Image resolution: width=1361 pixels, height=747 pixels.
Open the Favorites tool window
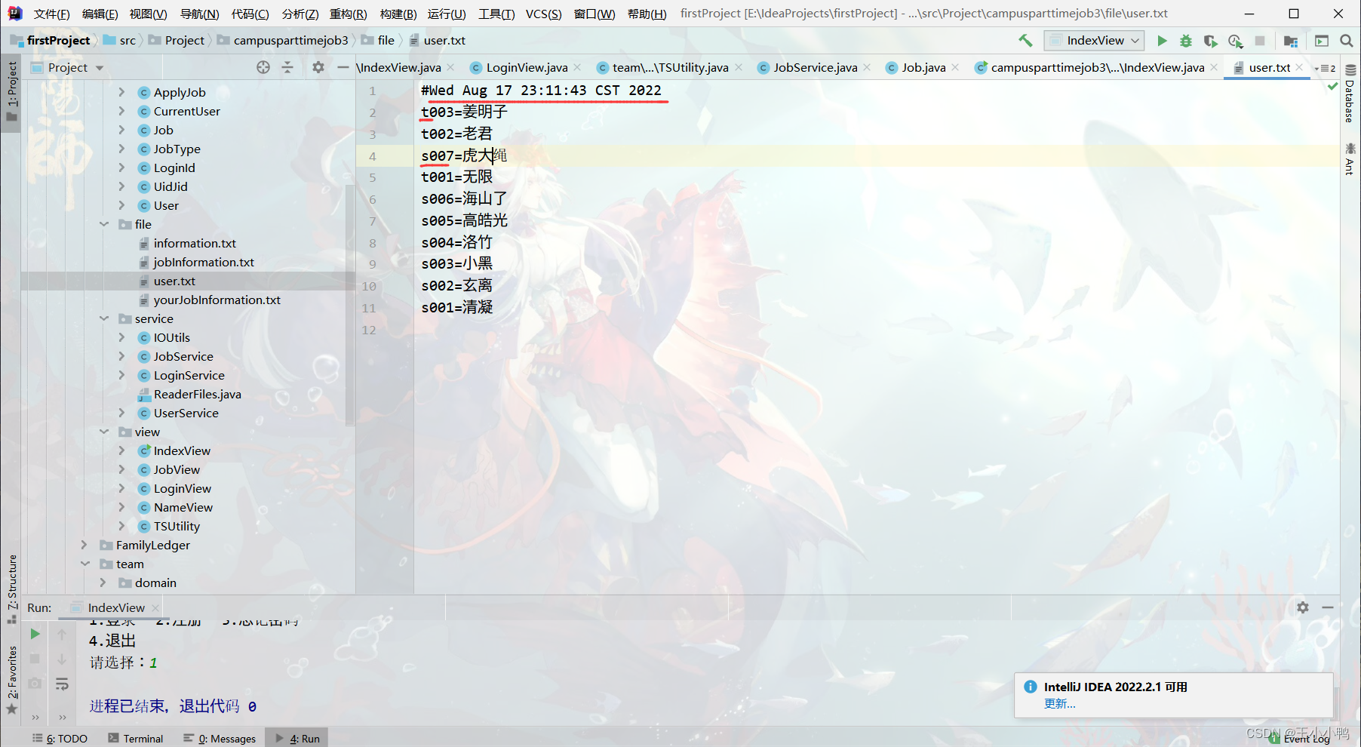pyautogui.click(x=11, y=680)
